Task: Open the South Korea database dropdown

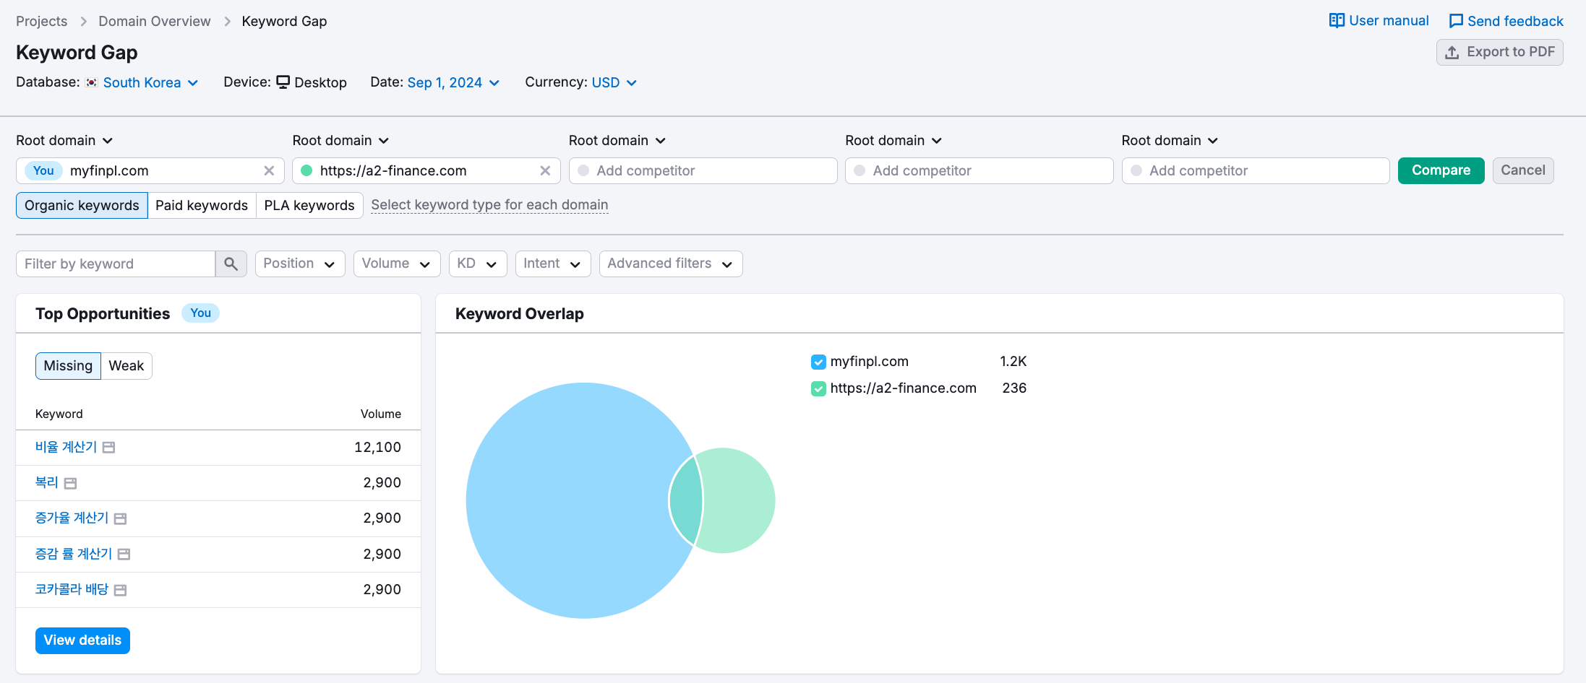Action: (150, 83)
